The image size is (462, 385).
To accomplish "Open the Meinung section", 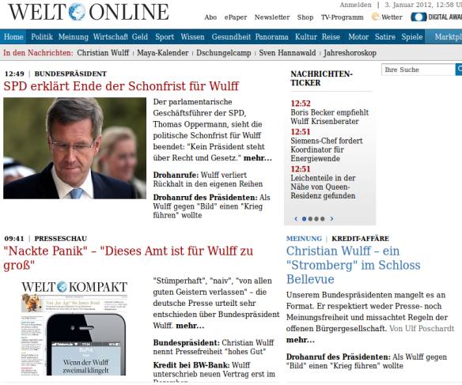I will tap(74, 37).
